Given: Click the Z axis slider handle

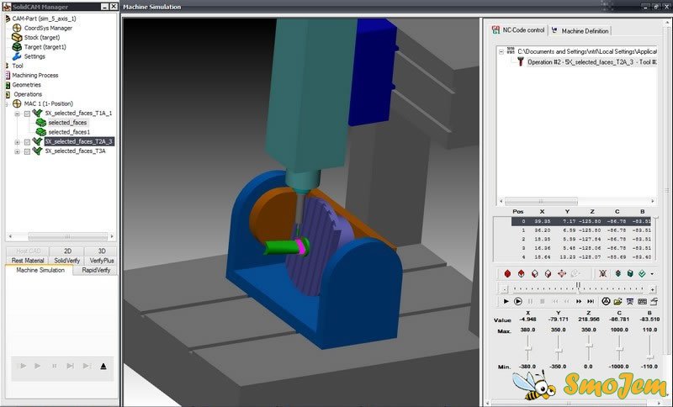Looking at the screenshot, I should pos(589,346).
